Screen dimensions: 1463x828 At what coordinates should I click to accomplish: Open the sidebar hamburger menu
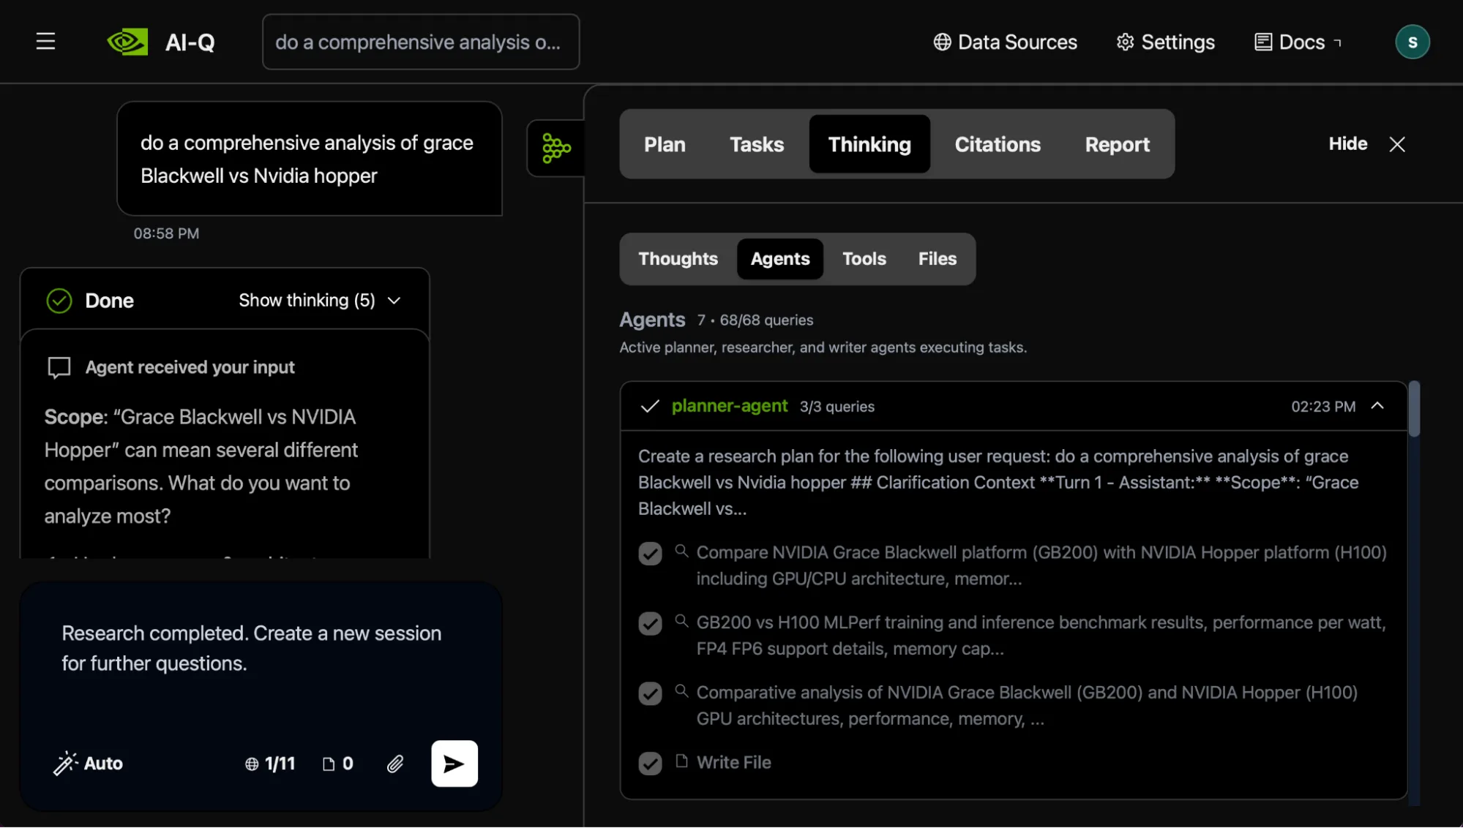pyautogui.click(x=45, y=42)
